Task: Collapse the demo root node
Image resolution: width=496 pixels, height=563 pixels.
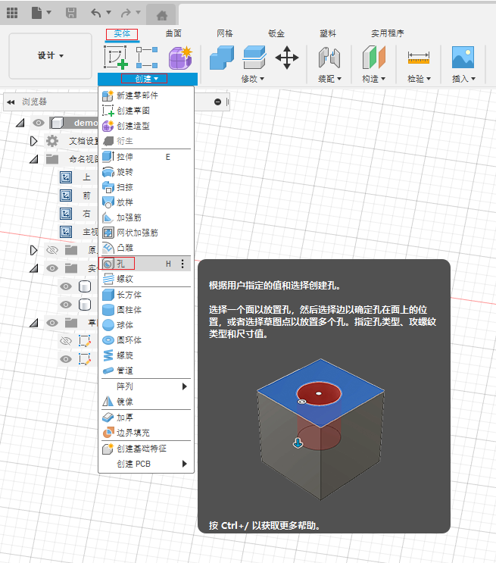Action: (20, 123)
